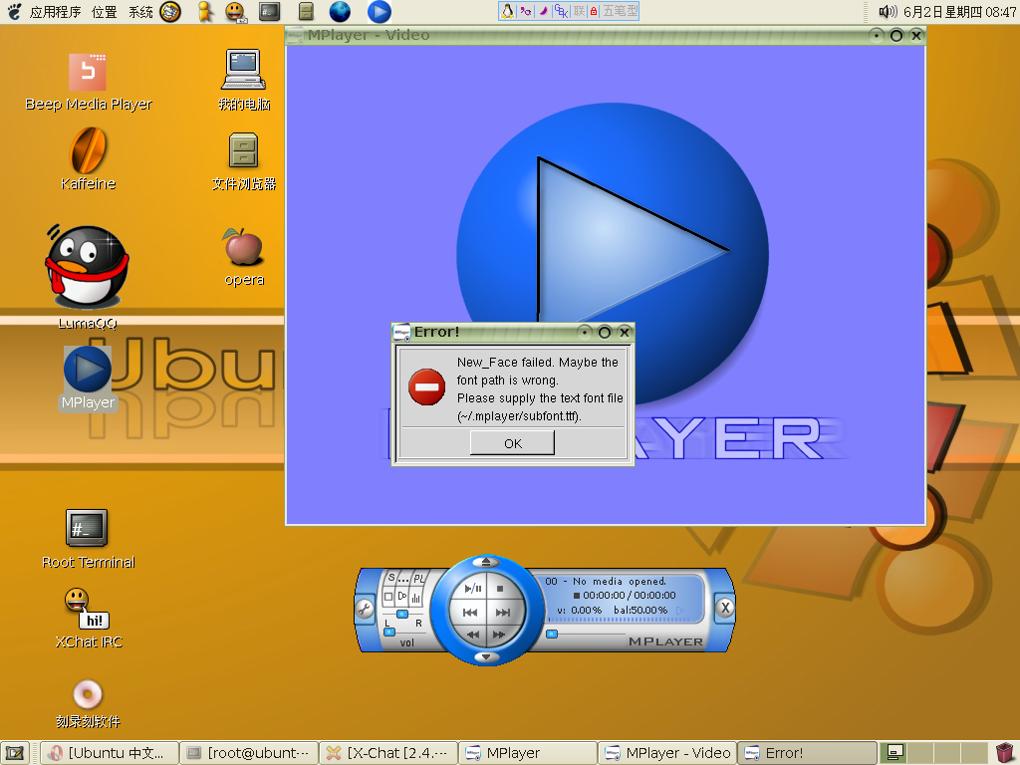The width and height of the screenshot is (1020, 765).
Task: Switch to root@ubunt terminal taskbar entry
Action: pos(249,753)
